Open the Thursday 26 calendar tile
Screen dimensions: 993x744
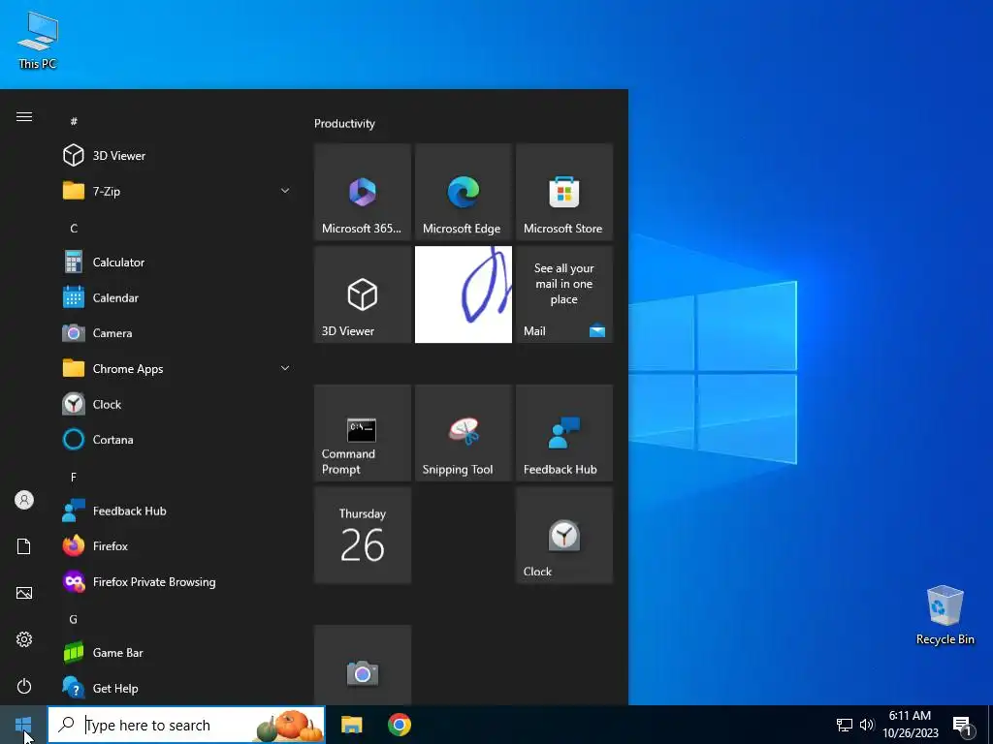[x=363, y=535]
